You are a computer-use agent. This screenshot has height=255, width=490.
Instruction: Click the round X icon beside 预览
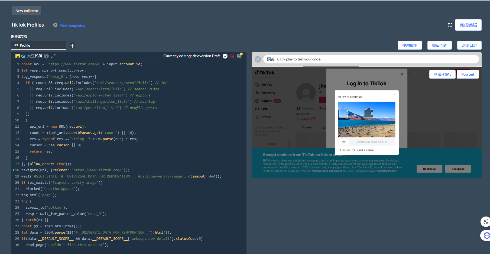(x=258, y=59)
